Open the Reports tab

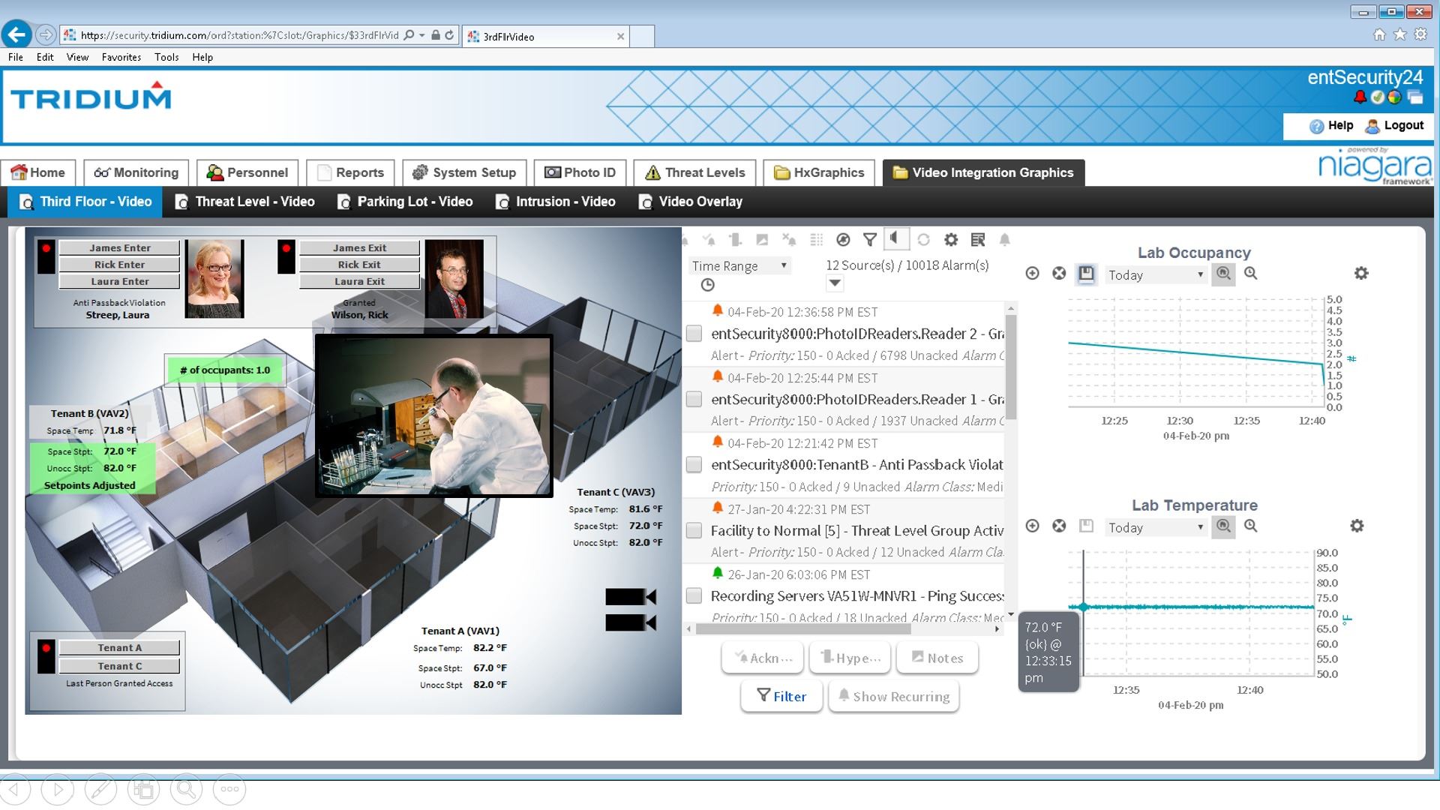[x=350, y=172]
